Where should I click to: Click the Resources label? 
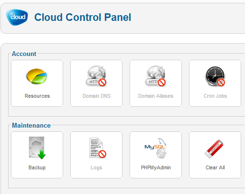click(37, 96)
